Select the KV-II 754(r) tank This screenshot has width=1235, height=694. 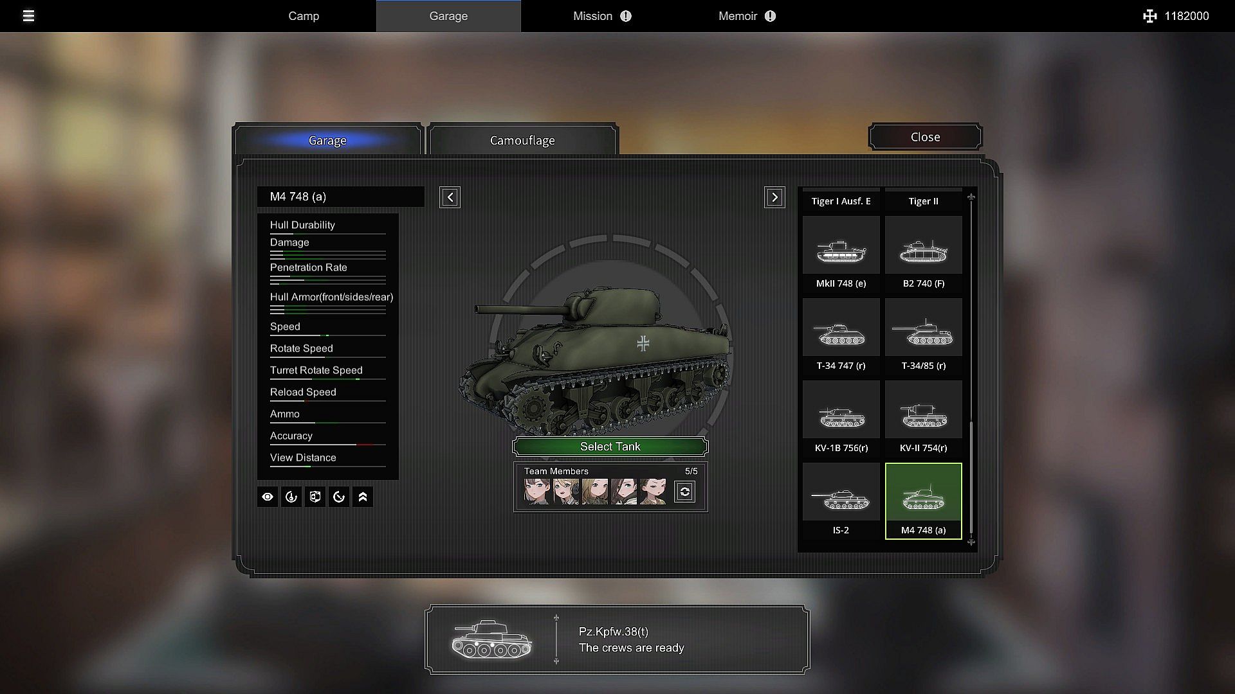click(923, 418)
